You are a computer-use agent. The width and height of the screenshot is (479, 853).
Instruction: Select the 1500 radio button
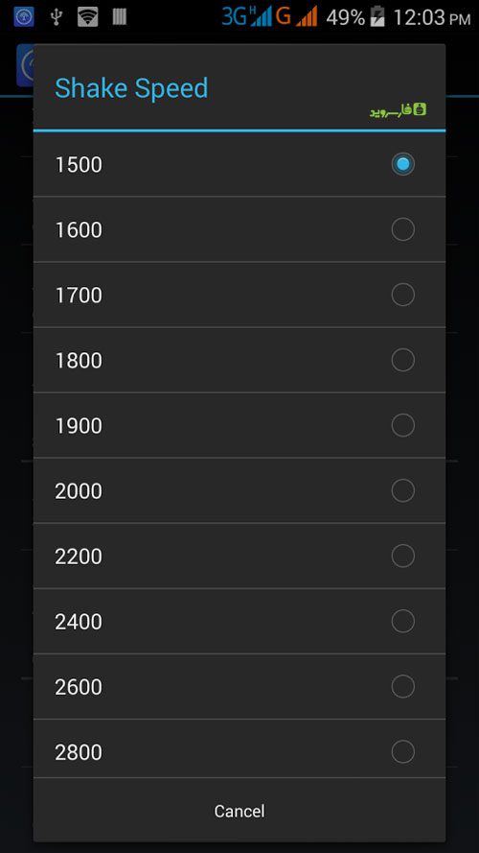pos(402,164)
